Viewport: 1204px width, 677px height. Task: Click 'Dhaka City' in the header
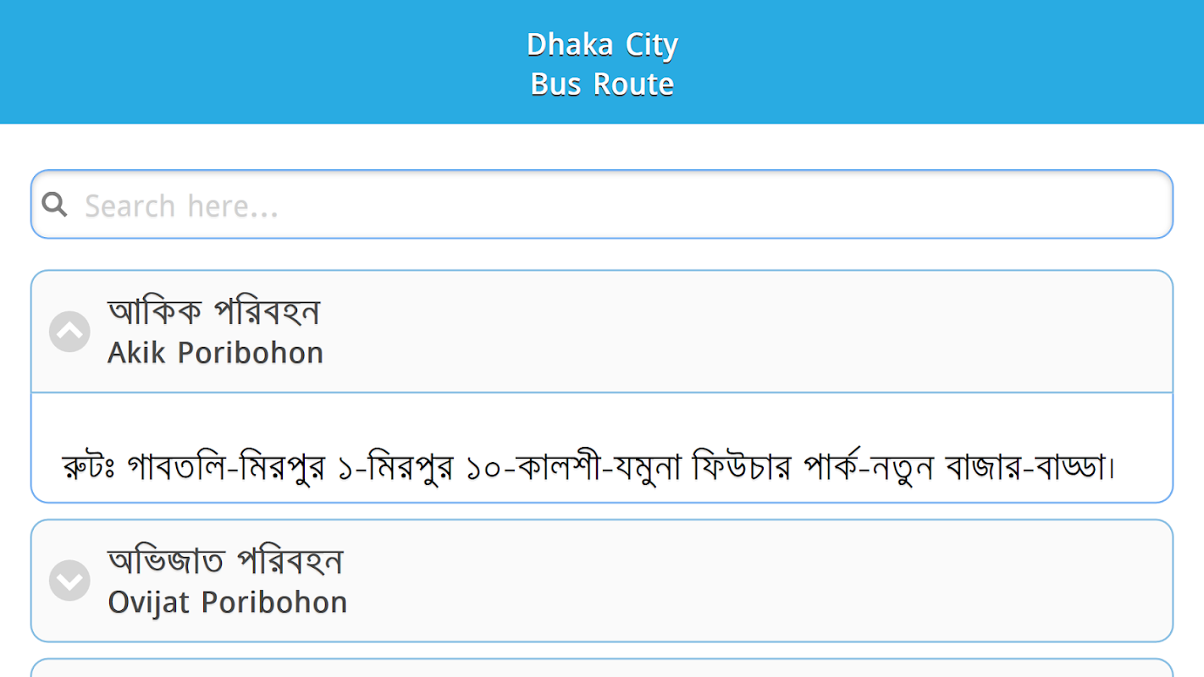(x=602, y=44)
